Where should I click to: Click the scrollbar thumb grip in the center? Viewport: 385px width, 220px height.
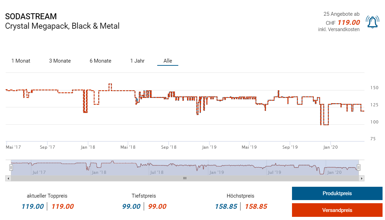point(185,178)
